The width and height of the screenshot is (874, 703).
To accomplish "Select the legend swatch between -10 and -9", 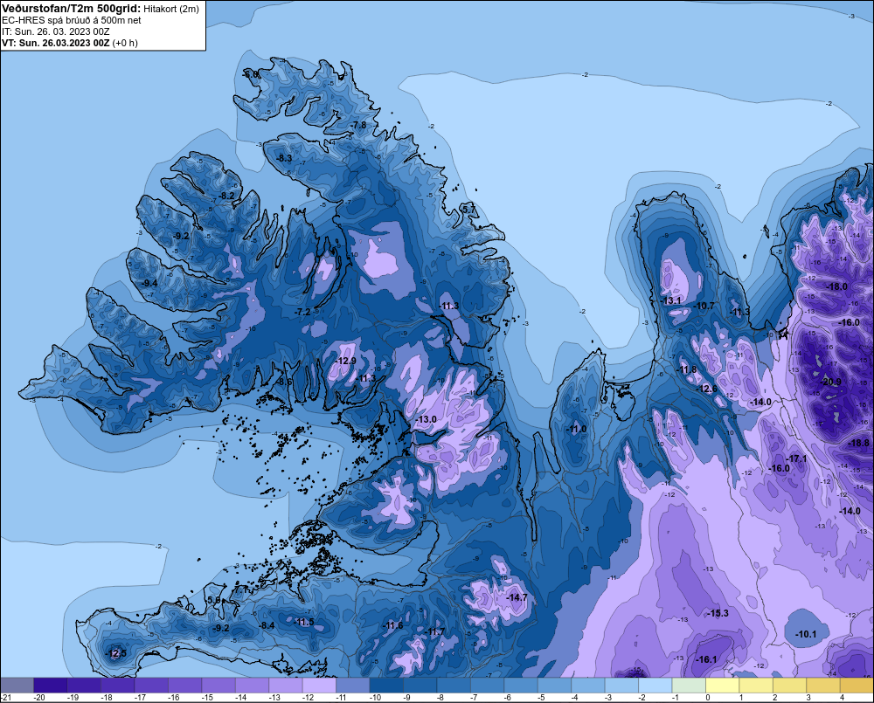I will point(386,686).
